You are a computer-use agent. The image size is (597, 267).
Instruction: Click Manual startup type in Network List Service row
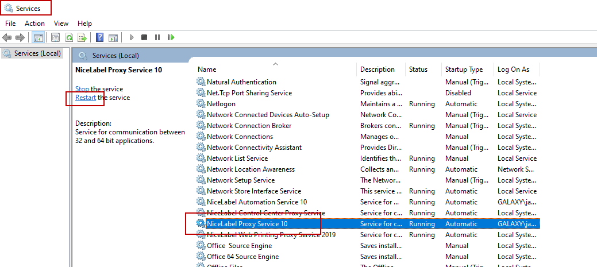[456, 158]
